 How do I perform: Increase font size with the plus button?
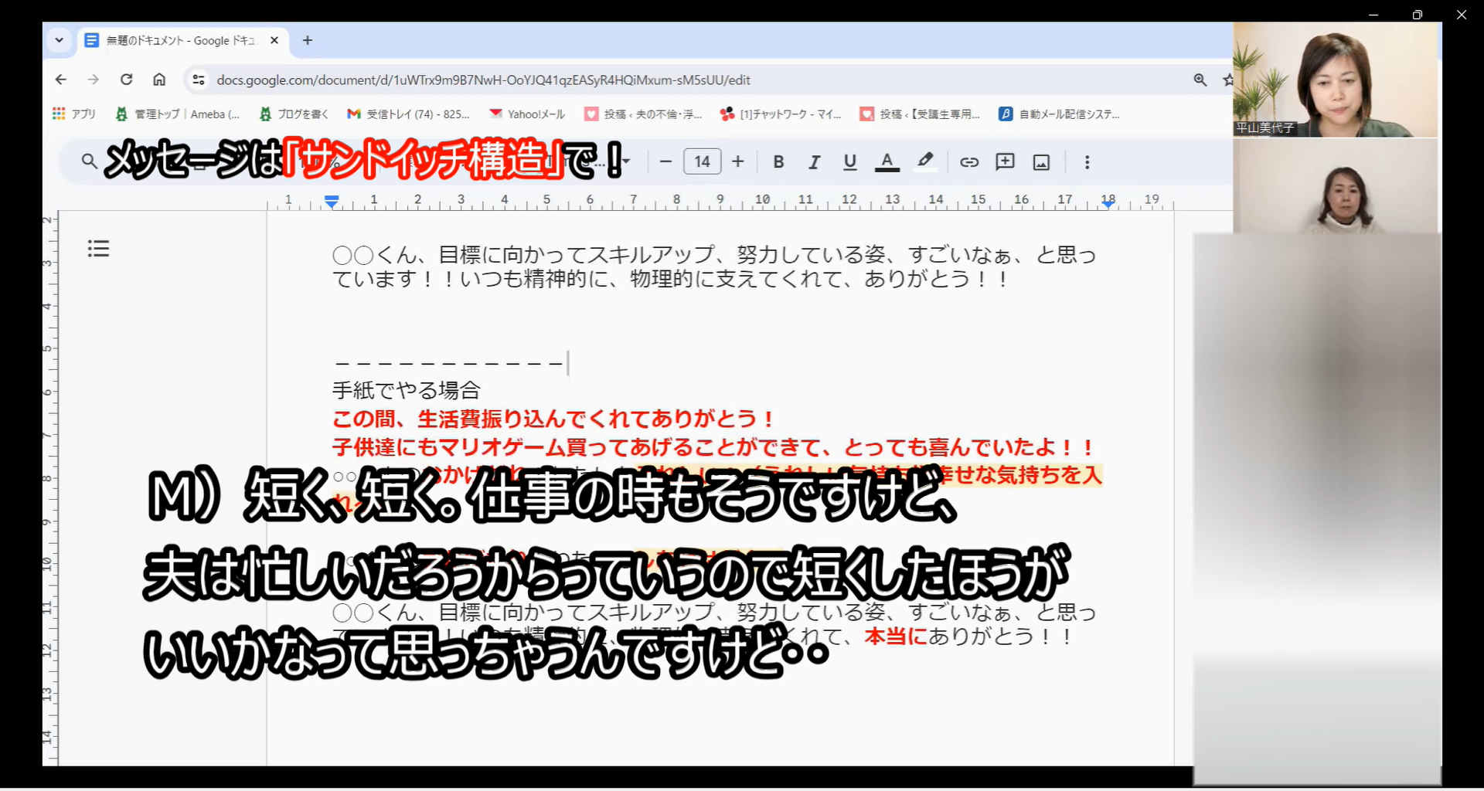click(738, 162)
